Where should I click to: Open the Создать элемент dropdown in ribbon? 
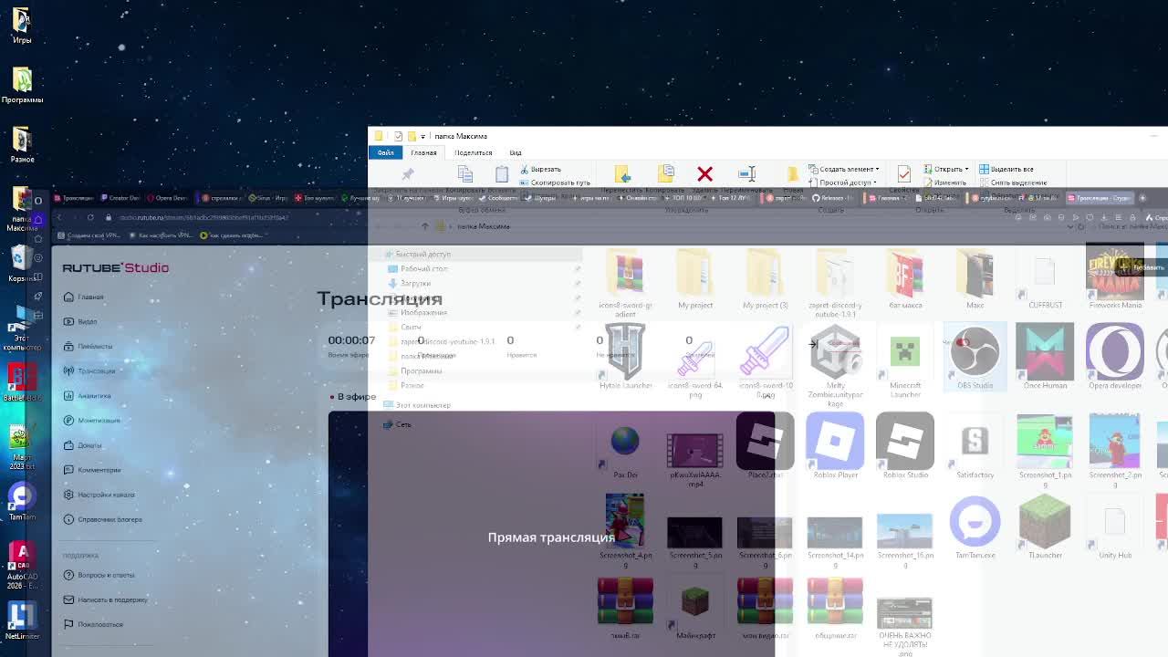pyautogui.click(x=843, y=169)
